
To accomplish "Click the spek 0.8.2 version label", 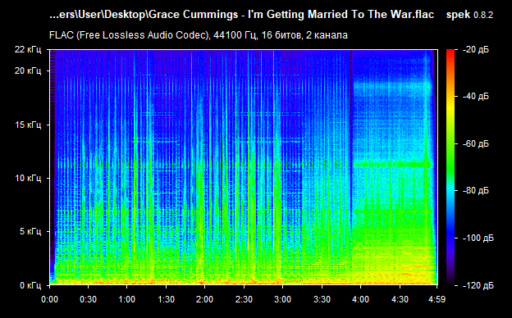I will tap(469, 15).
